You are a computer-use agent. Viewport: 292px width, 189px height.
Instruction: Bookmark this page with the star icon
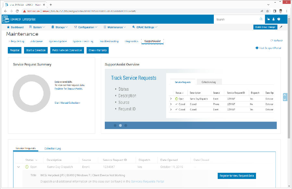coord(267,11)
